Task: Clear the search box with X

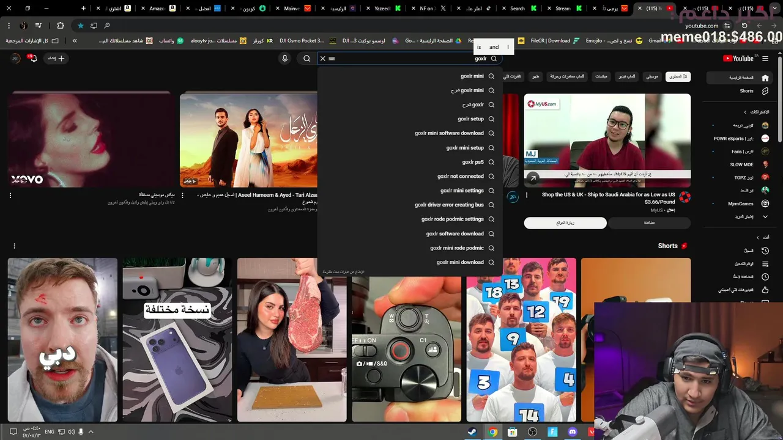Action: (x=323, y=59)
